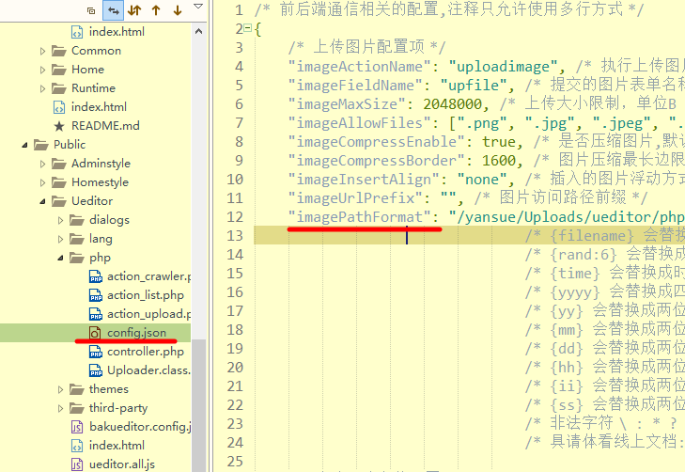The height and width of the screenshot is (472, 685).
Task: Select the Runtime folder icon
Action: pyautogui.click(x=58, y=88)
